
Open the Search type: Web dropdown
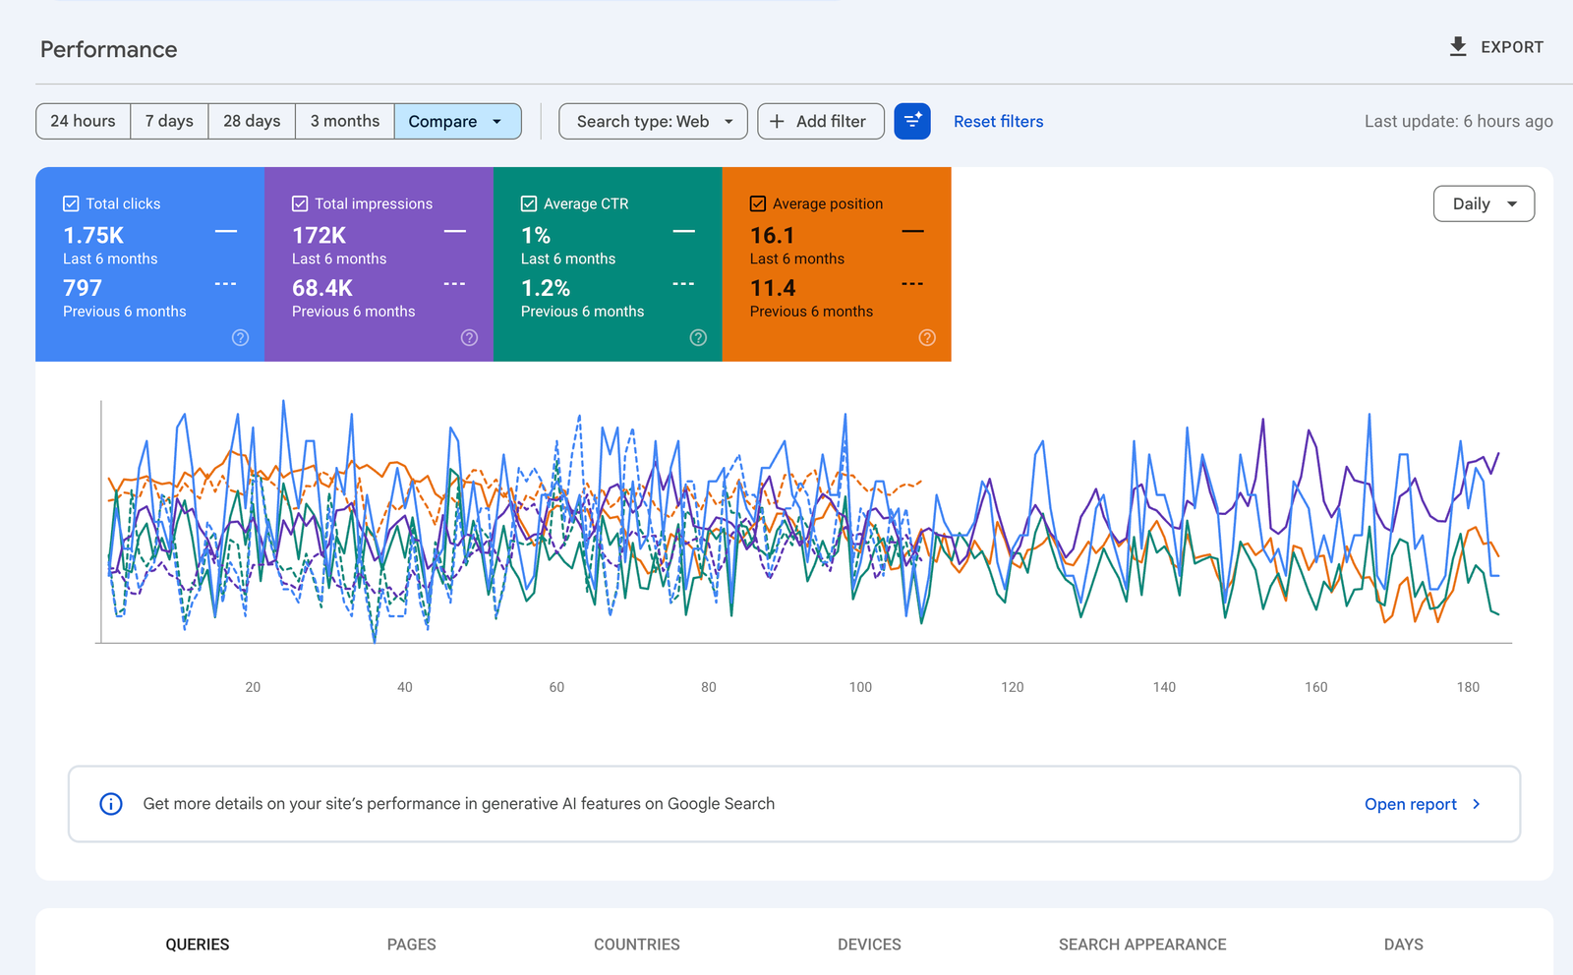click(653, 121)
